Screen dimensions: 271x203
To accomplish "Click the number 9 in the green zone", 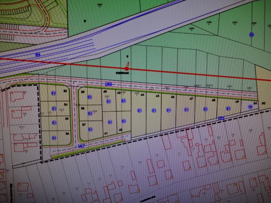I will pyautogui.click(x=127, y=56).
